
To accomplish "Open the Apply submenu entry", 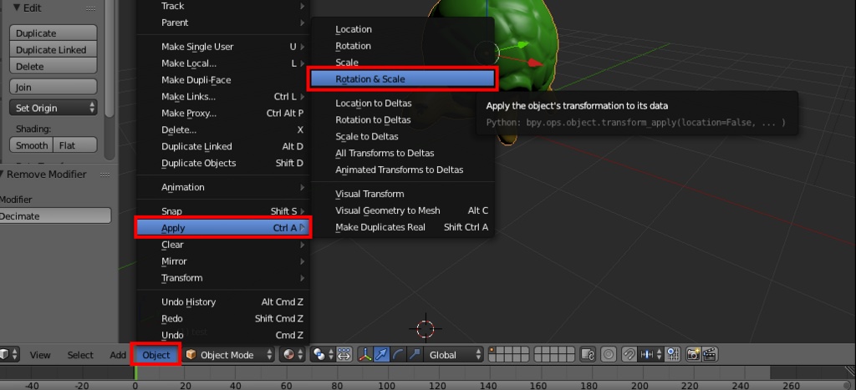I will [x=222, y=228].
